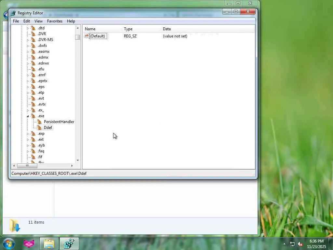The image size is (333, 250).
Task: Click the PersistentHandler key folder icon
Action: pyautogui.click(x=39, y=122)
